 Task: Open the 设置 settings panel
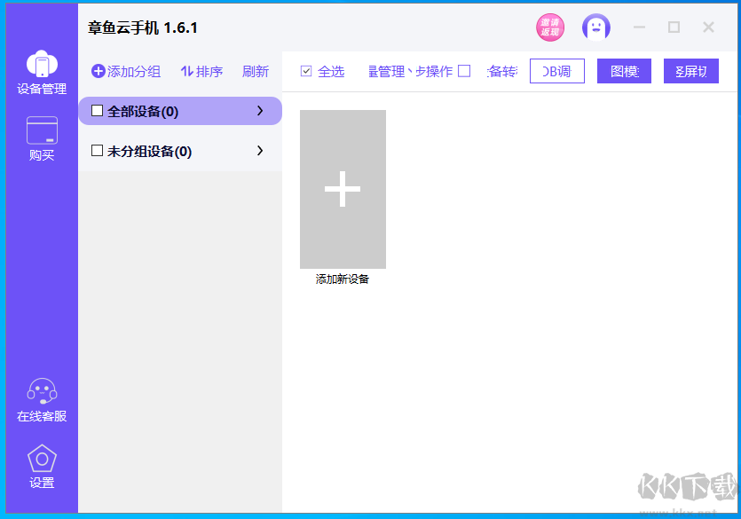pyautogui.click(x=41, y=466)
